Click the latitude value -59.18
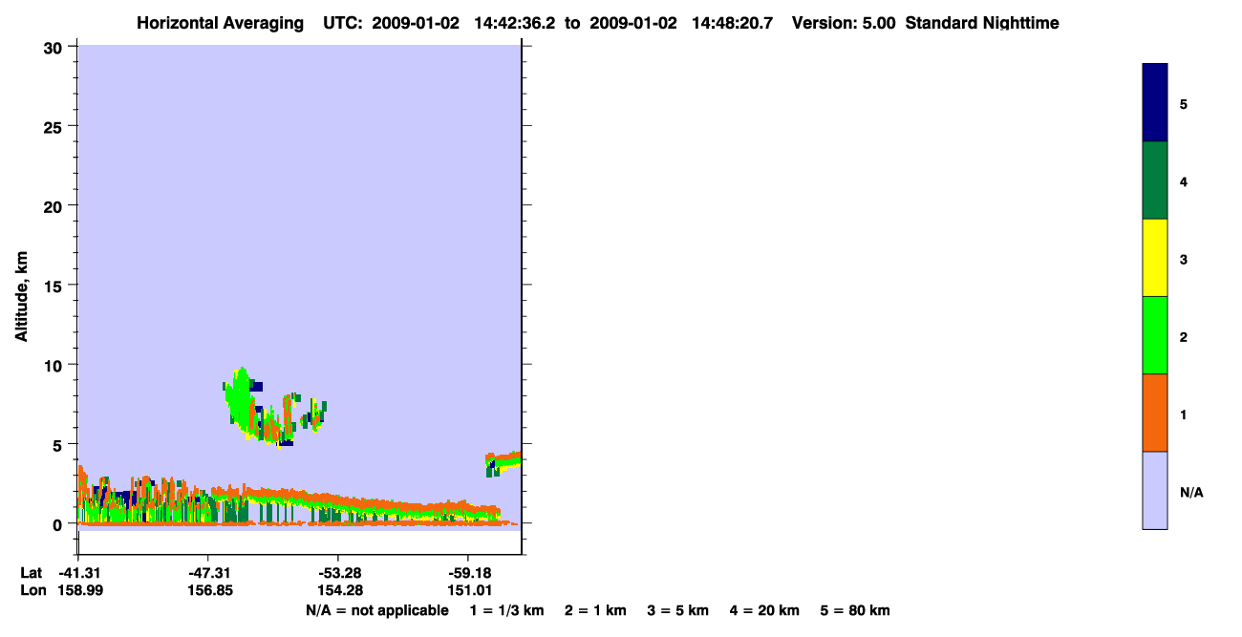Image resolution: width=1242 pixels, height=637 pixels. pos(468,572)
